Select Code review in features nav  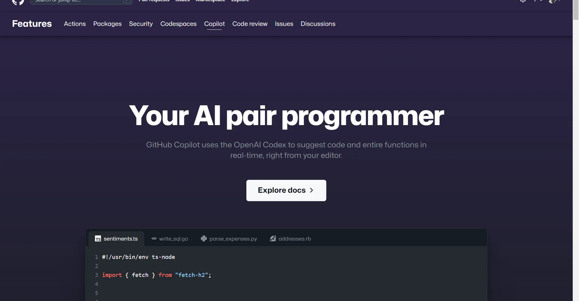coord(250,24)
